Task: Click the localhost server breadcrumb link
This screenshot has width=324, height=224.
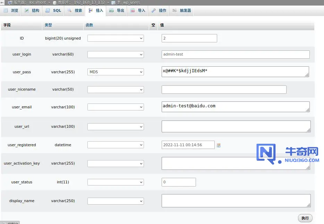Action: click(37, 2)
